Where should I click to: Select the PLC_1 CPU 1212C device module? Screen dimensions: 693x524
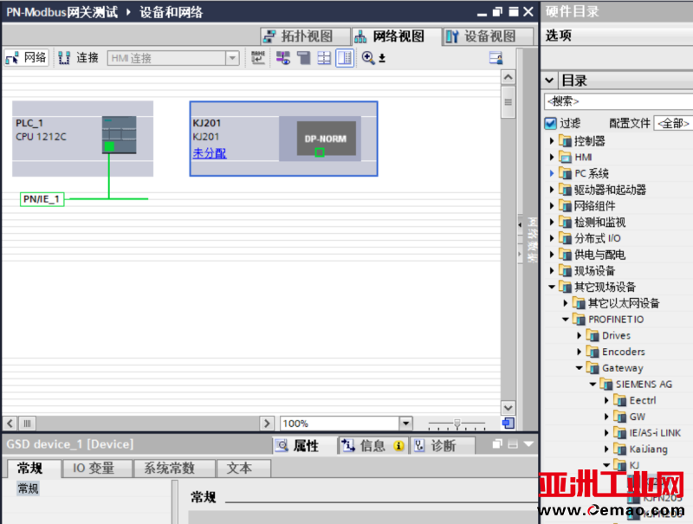[x=82, y=139]
